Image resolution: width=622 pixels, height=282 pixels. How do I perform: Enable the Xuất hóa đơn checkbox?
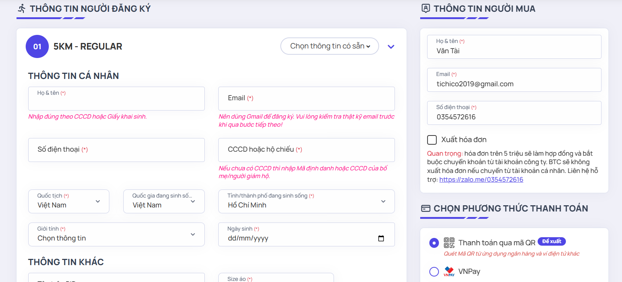point(432,140)
